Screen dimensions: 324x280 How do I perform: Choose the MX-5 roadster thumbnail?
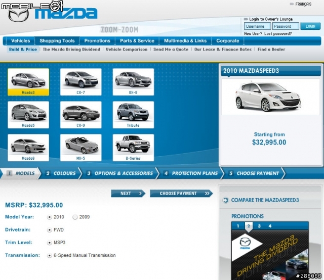pyautogui.click(x=81, y=148)
